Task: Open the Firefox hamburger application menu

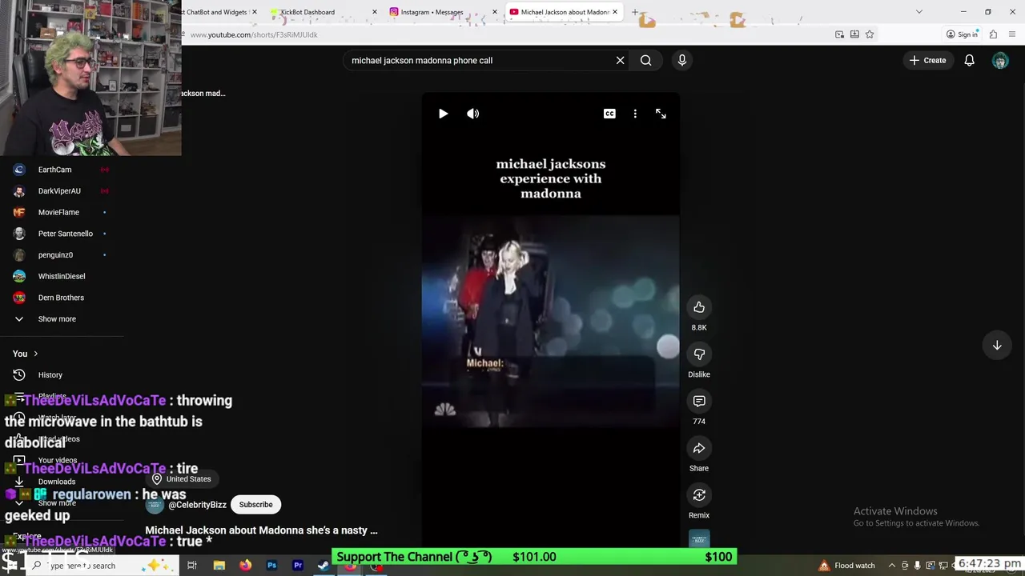Action: pyautogui.click(x=1013, y=34)
